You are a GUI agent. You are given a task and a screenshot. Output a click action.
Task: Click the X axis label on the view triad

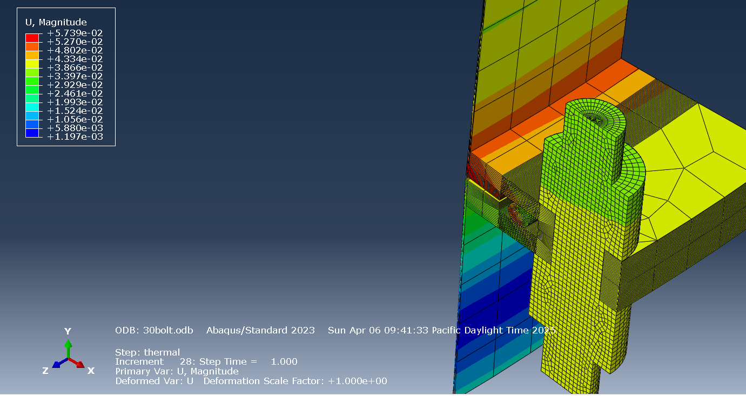[90, 371]
